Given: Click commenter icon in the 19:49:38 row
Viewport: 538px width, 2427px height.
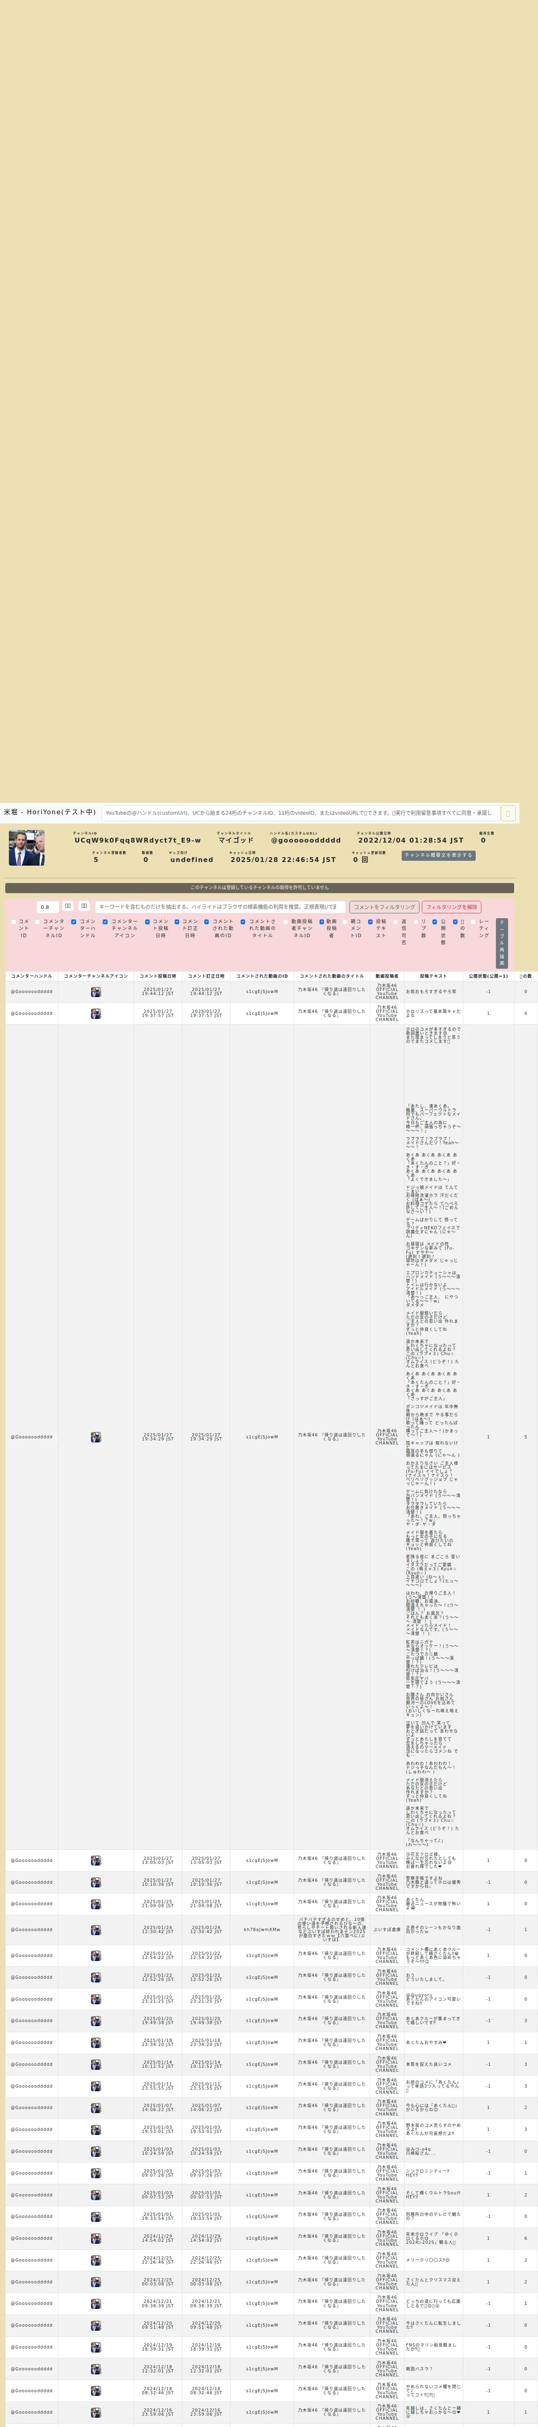Looking at the screenshot, I should pyautogui.click(x=96, y=2021).
